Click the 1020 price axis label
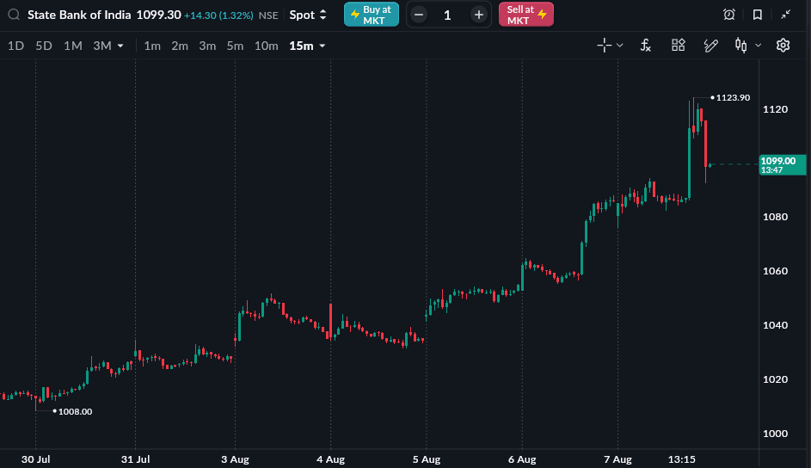 [776, 379]
